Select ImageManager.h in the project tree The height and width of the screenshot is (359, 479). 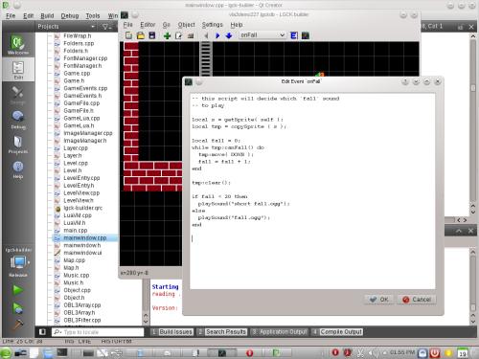(85, 141)
